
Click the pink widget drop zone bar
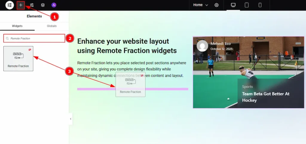(96, 89)
